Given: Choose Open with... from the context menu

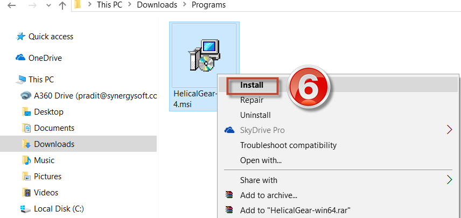Looking at the screenshot, I should pos(261,160).
